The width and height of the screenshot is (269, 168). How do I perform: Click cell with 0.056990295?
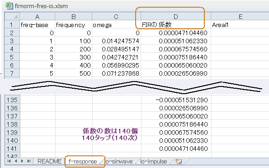pos(116,65)
